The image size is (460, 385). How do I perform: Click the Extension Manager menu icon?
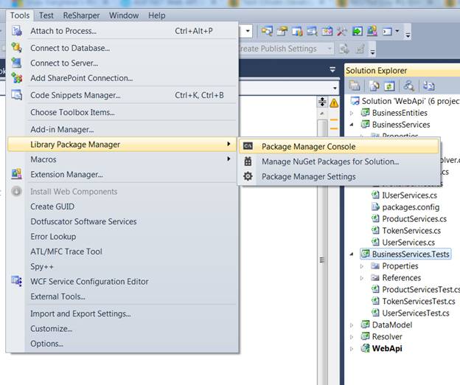17,174
